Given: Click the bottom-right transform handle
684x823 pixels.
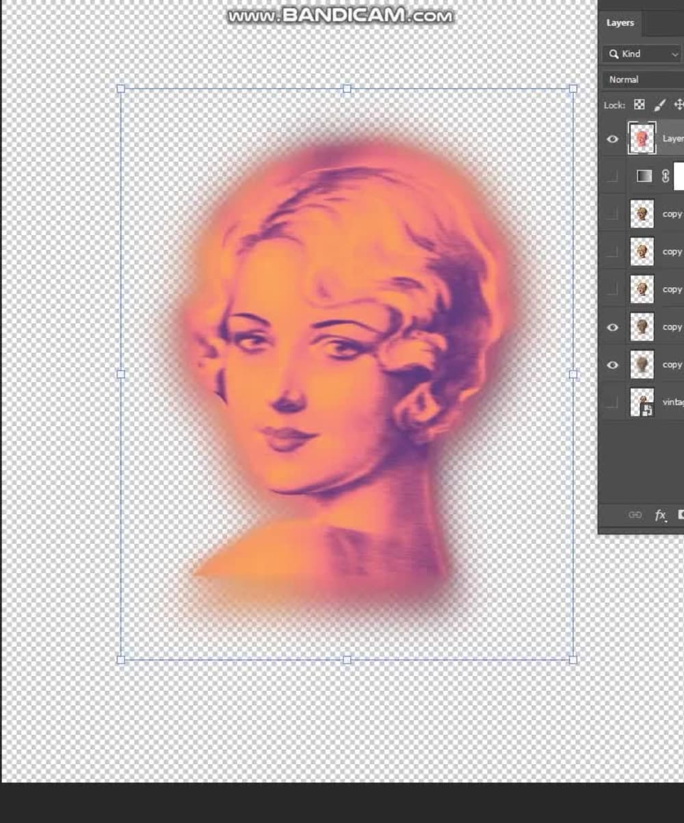Looking at the screenshot, I should pos(573,660).
